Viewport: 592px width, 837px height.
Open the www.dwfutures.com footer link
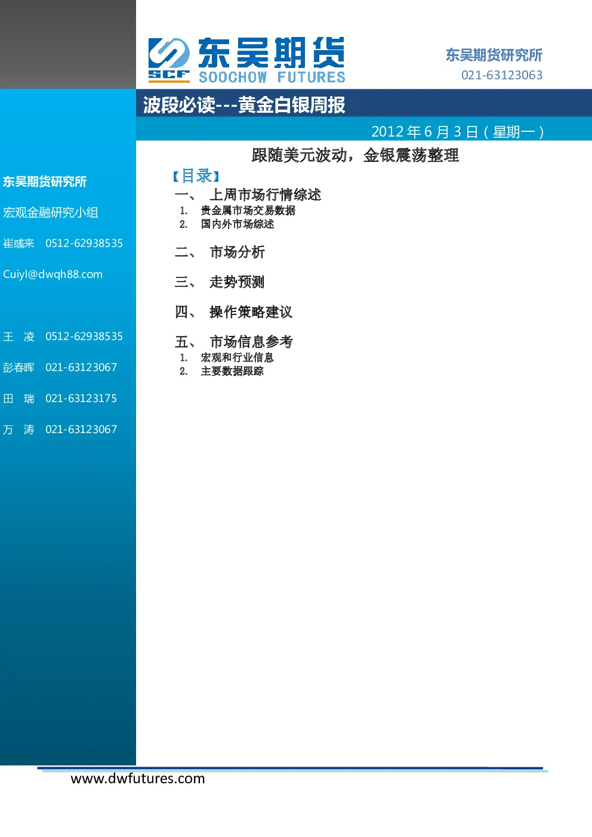(x=138, y=779)
